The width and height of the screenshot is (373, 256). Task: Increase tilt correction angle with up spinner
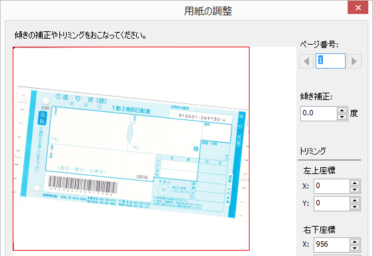[x=342, y=110]
